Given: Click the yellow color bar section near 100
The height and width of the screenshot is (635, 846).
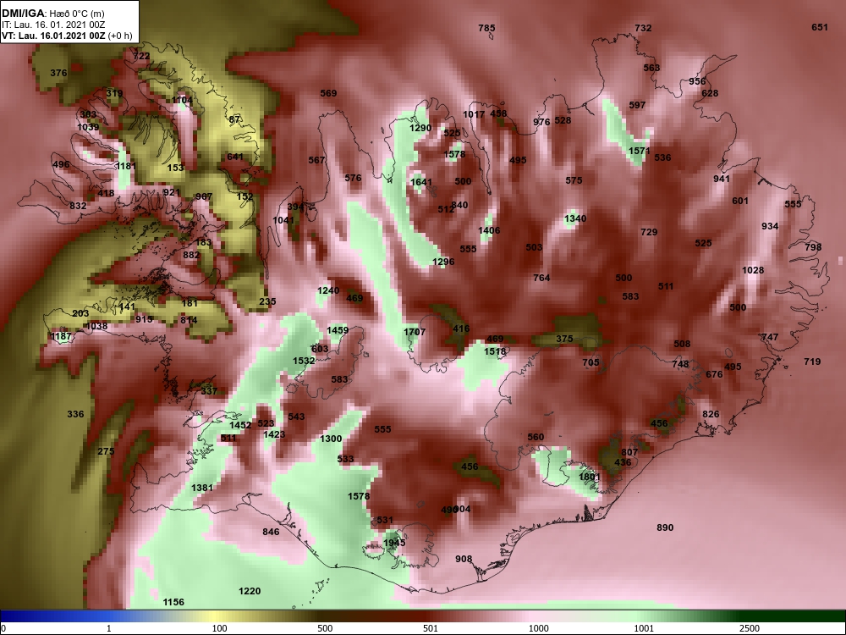Looking at the screenshot, I should tap(216, 616).
